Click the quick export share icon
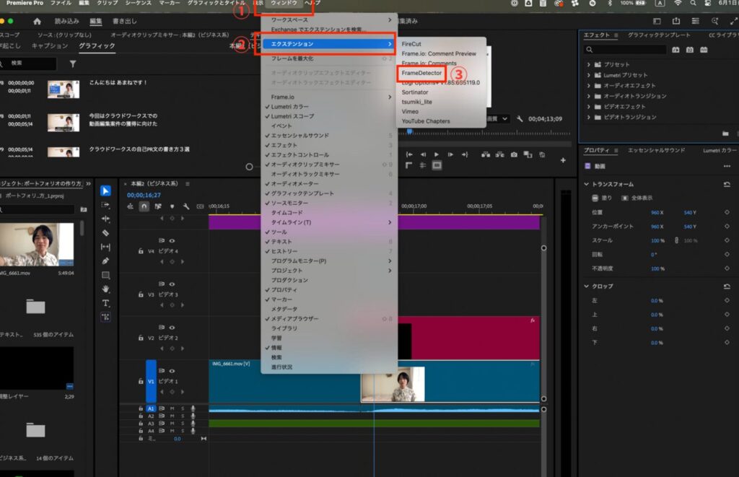 pos(676,21)
